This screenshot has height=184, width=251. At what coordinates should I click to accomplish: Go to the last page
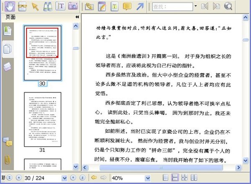click(82, 178)
